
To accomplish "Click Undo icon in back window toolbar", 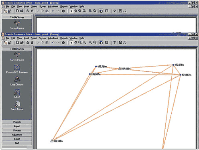I will coord(53,11).
